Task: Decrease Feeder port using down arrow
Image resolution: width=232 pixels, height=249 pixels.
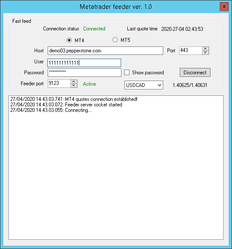Action: coord(74,85)
